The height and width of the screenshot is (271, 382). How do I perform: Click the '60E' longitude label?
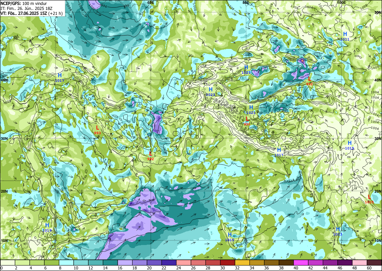(x=151, y=2)
